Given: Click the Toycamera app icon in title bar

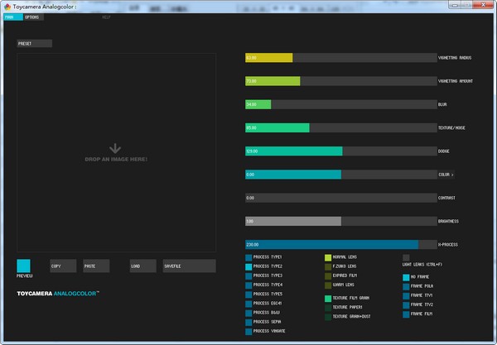Looking at the screenshot, I should 7,5.
